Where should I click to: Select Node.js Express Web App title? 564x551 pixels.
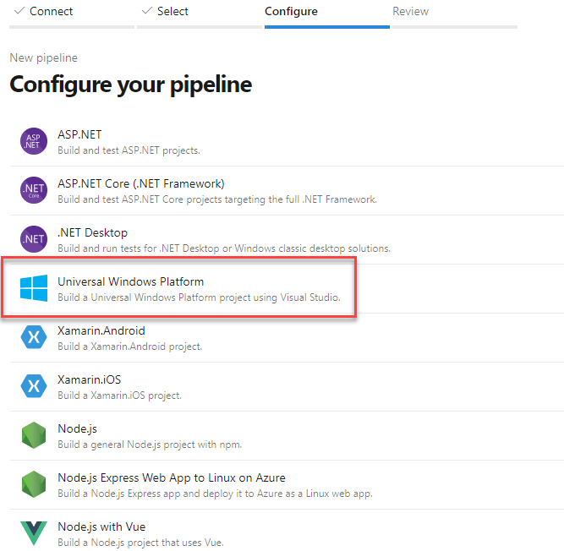(x=171, y=477)
